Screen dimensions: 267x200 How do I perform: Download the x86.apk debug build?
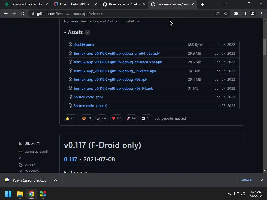click(110, 80)
